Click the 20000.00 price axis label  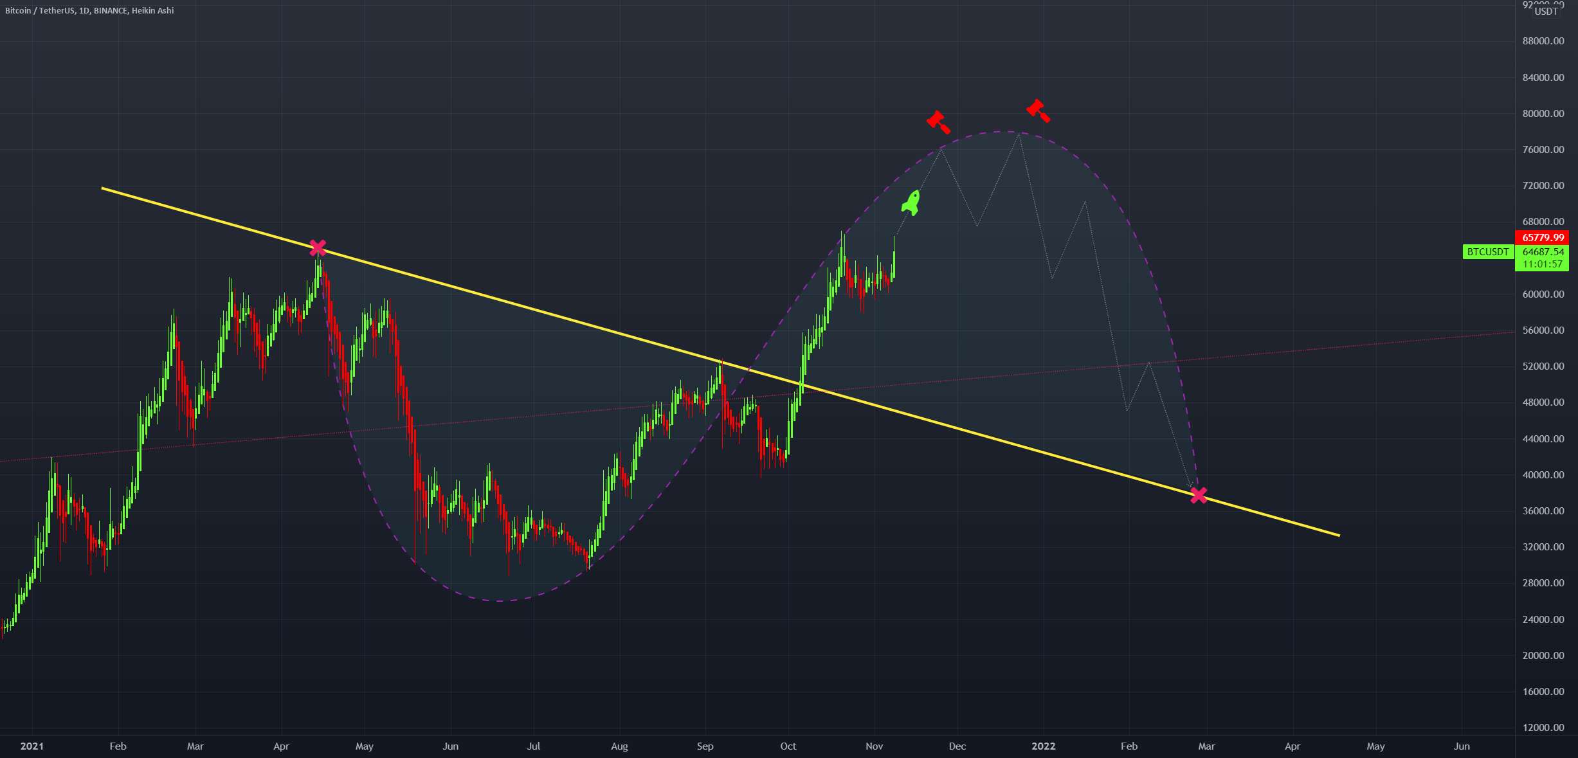point(1543,655)
